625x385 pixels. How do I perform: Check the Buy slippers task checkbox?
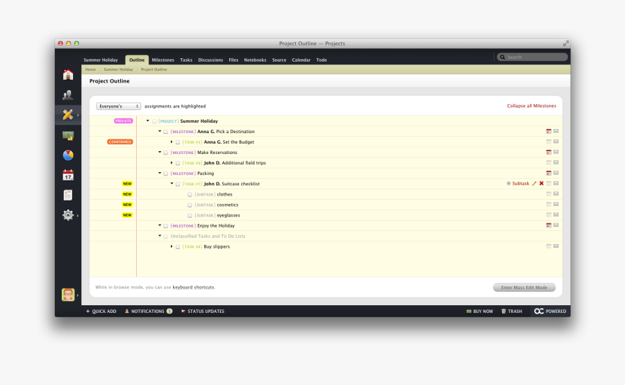coord(178,247)
